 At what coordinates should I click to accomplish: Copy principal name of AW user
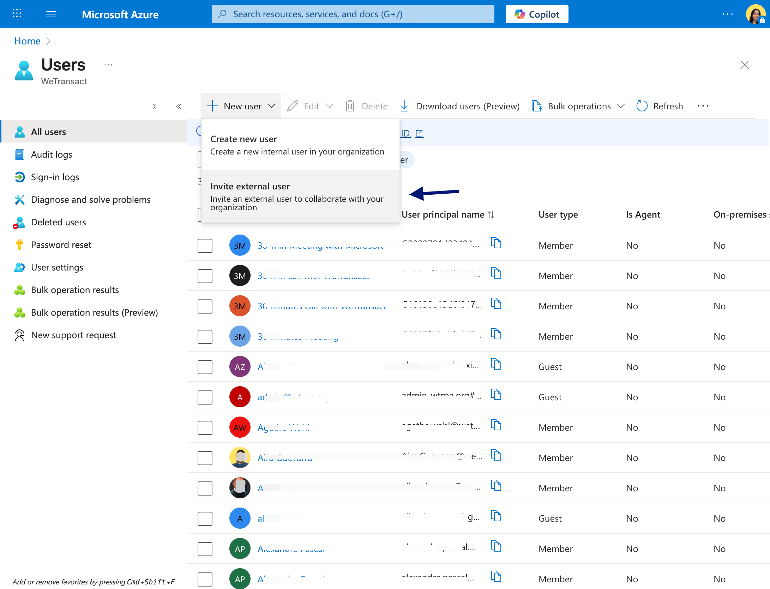[x=496, y=425]
